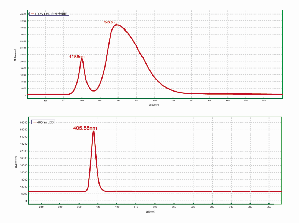299x223 pixels.
Task: Click the 66000 tick on bottom chart y-axis
Action: click(23, 122)
